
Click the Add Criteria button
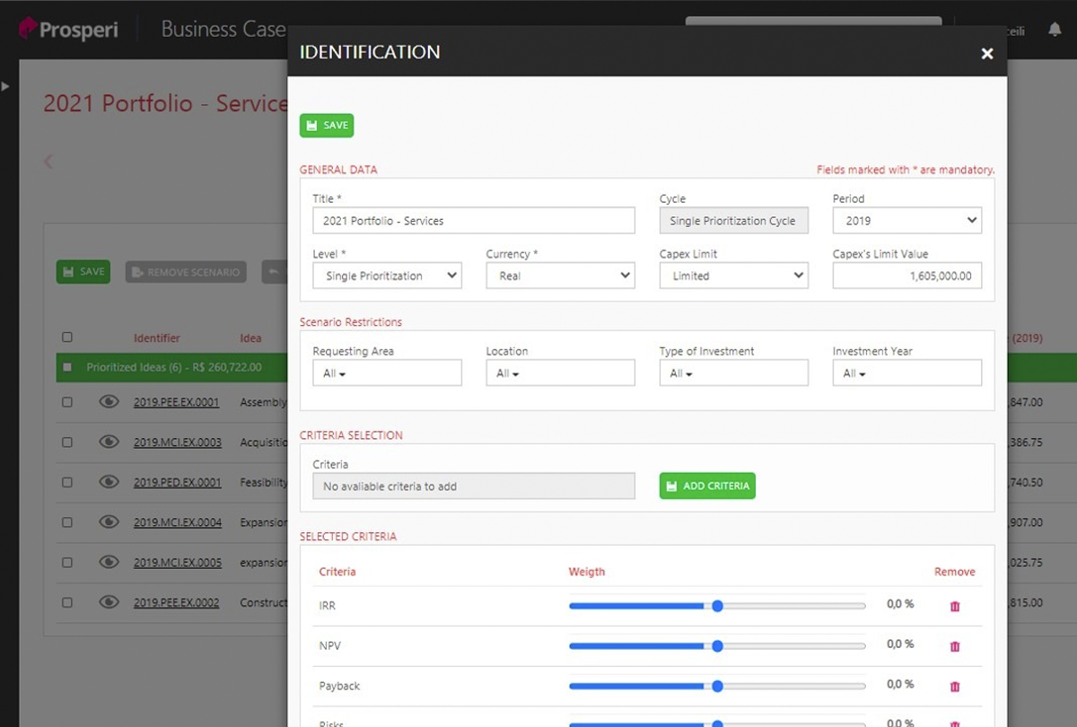(707, 486)
